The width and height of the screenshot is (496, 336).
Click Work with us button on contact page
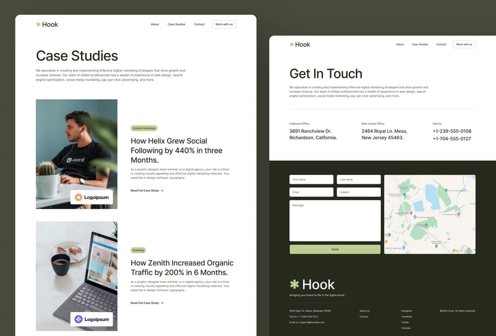(464, 44)
